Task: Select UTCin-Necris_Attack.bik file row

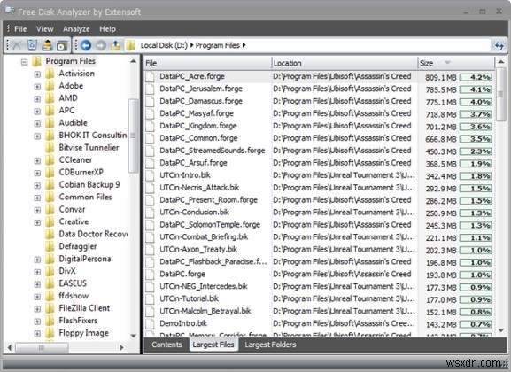Action: pos(320,188)
